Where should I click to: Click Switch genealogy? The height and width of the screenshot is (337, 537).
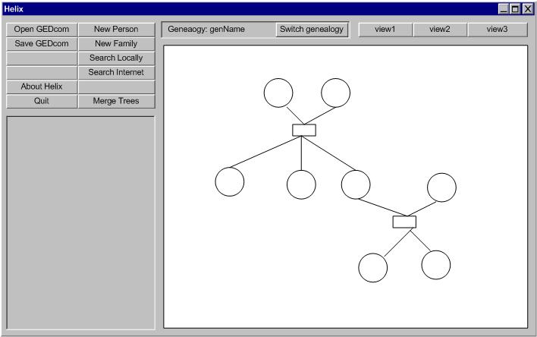[312, 29]
